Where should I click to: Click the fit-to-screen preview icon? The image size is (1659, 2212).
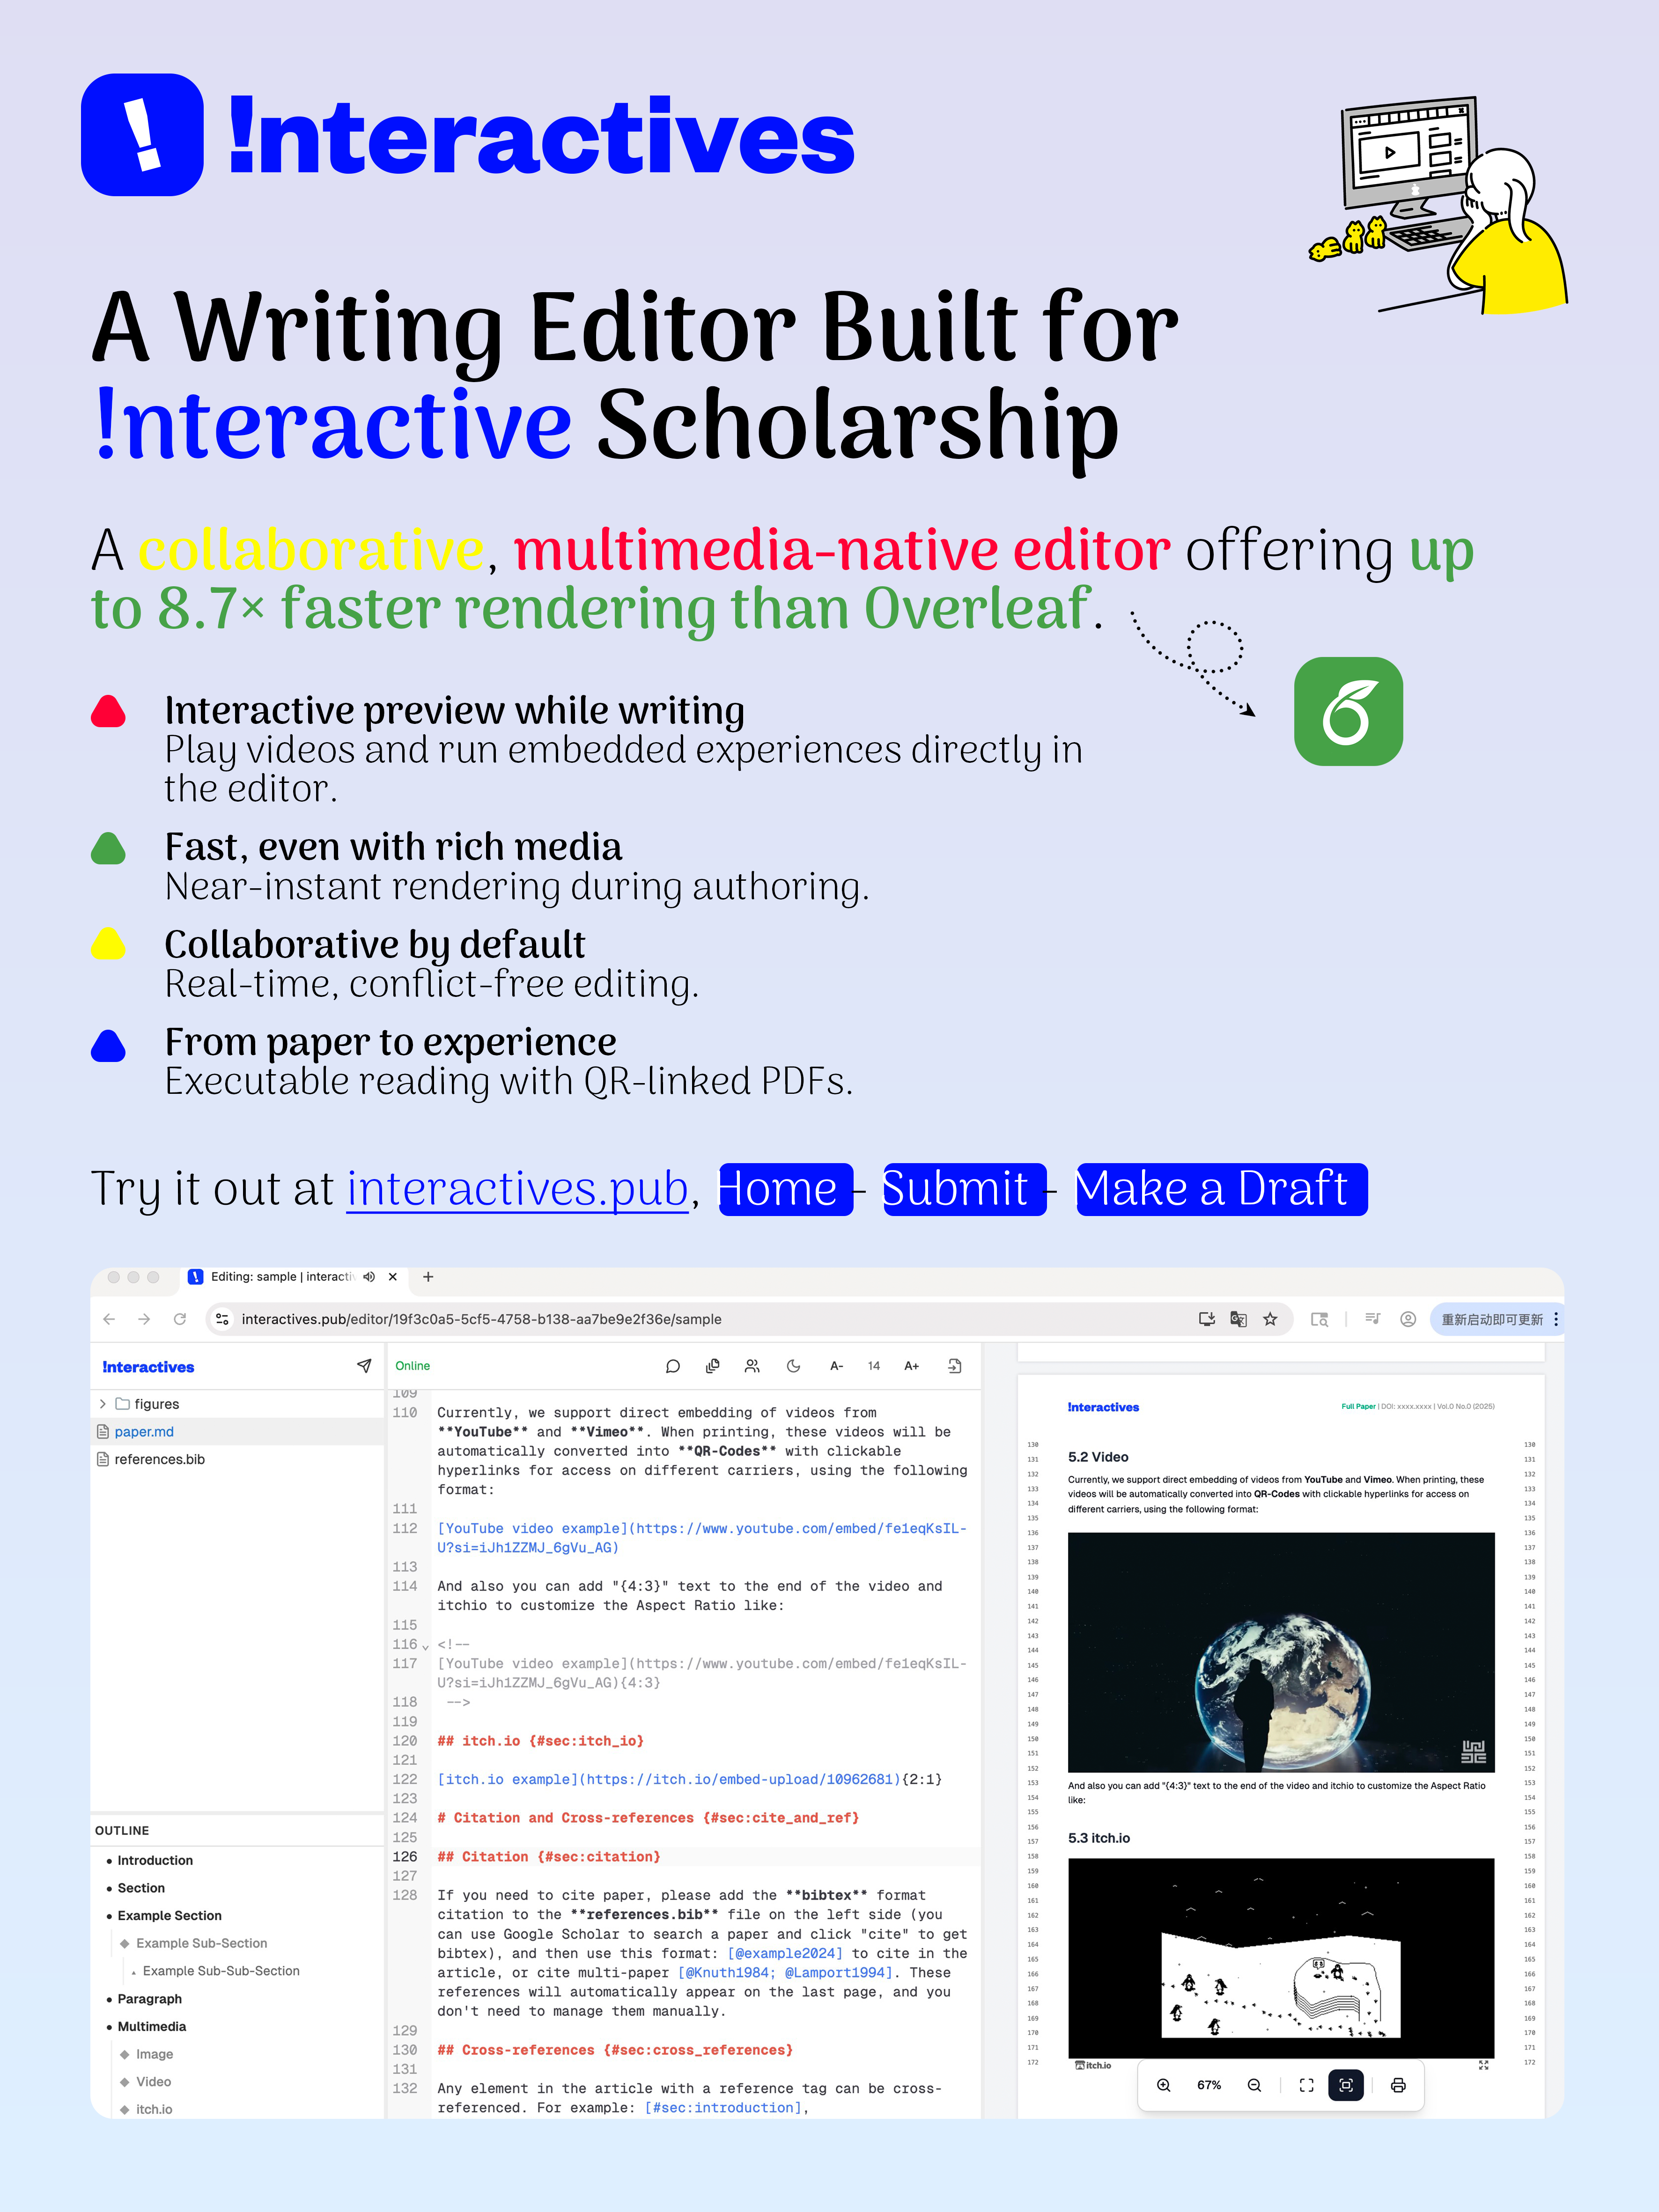1306,2085
